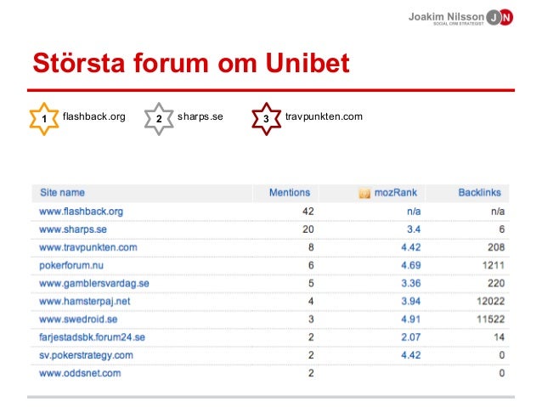This screenshot has width=542, height=407.
Task: Sort by mozRank column header
Action: click(x=395, y=193)
